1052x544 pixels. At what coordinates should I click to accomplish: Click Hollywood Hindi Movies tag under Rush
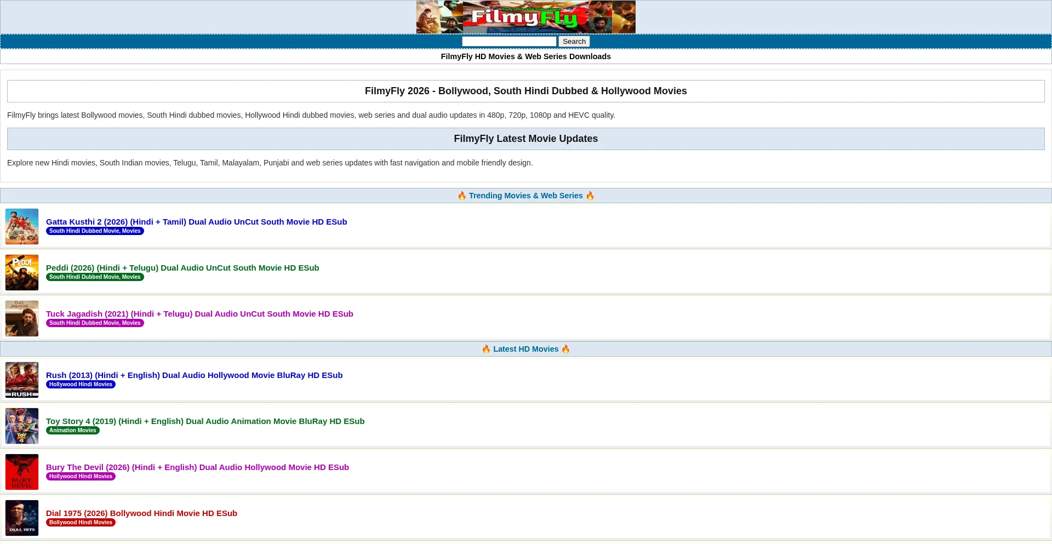pyautogui.click(x=81, y=385)
